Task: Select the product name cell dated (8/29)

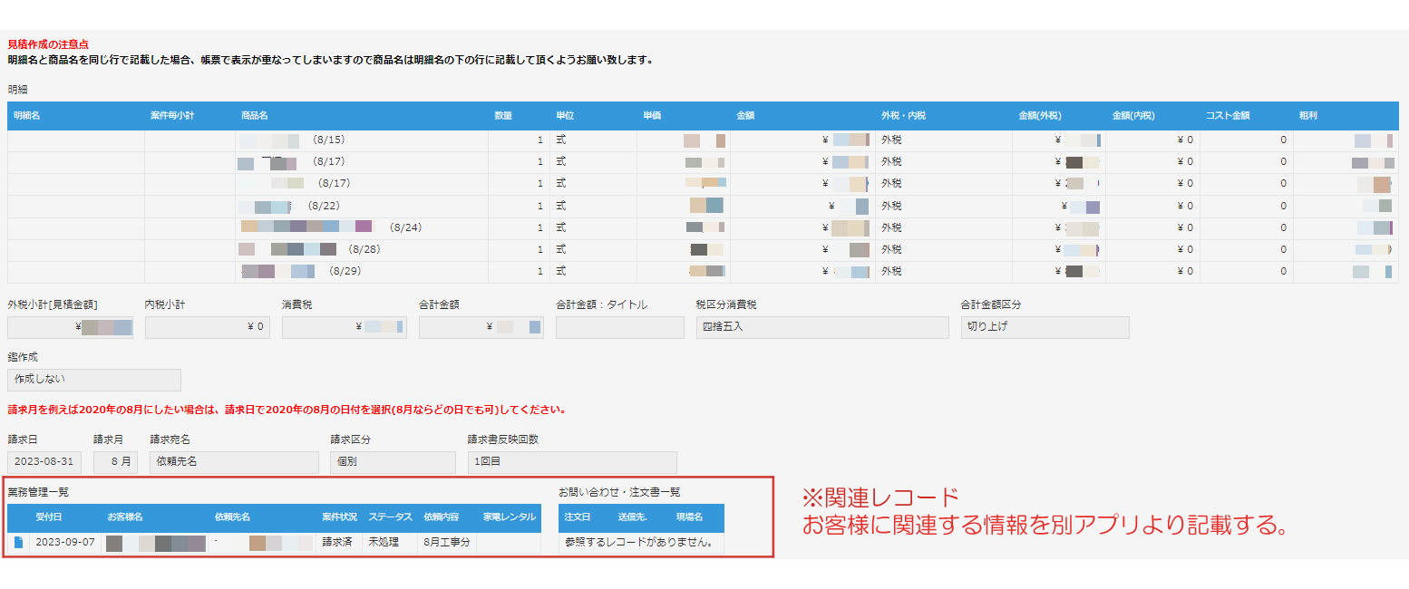Action: (x=362, y=271)
